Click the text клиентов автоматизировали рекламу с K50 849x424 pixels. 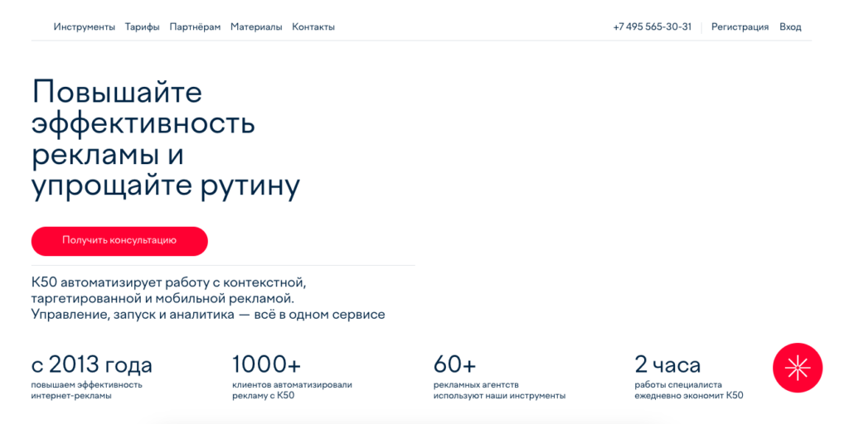click(293, 391)
